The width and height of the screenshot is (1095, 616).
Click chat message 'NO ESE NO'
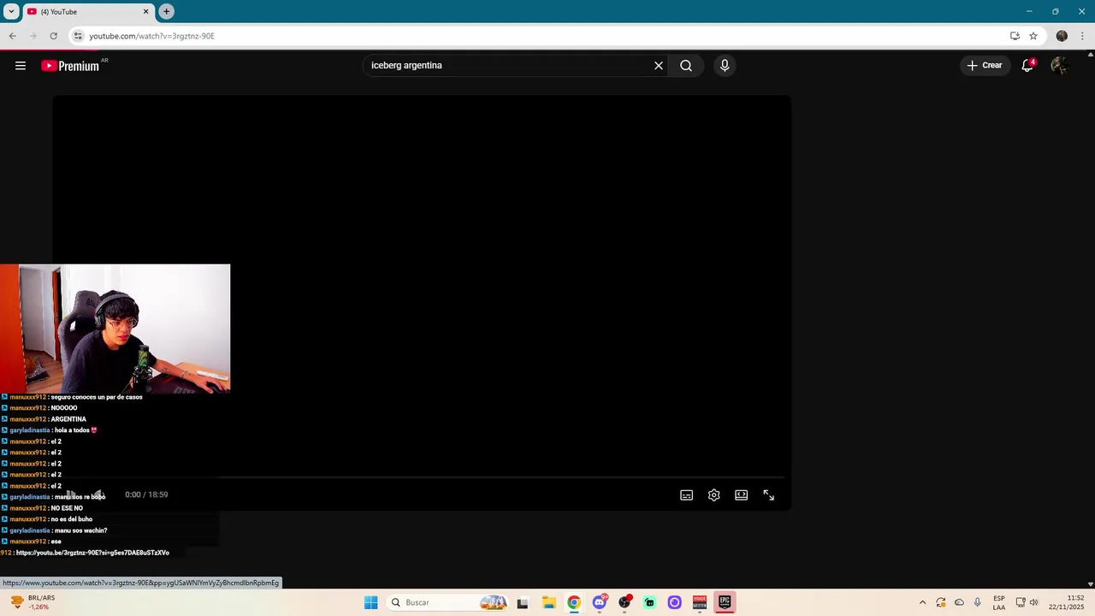point(67,508)
